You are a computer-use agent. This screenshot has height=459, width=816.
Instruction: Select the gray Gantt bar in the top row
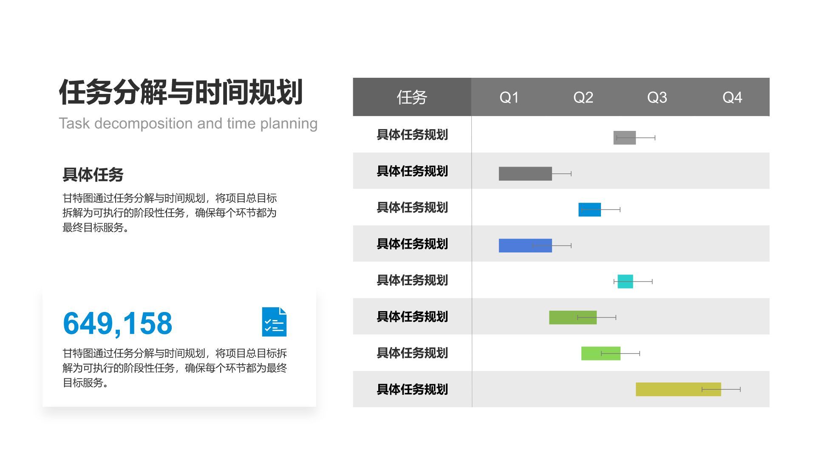(624, 137)
